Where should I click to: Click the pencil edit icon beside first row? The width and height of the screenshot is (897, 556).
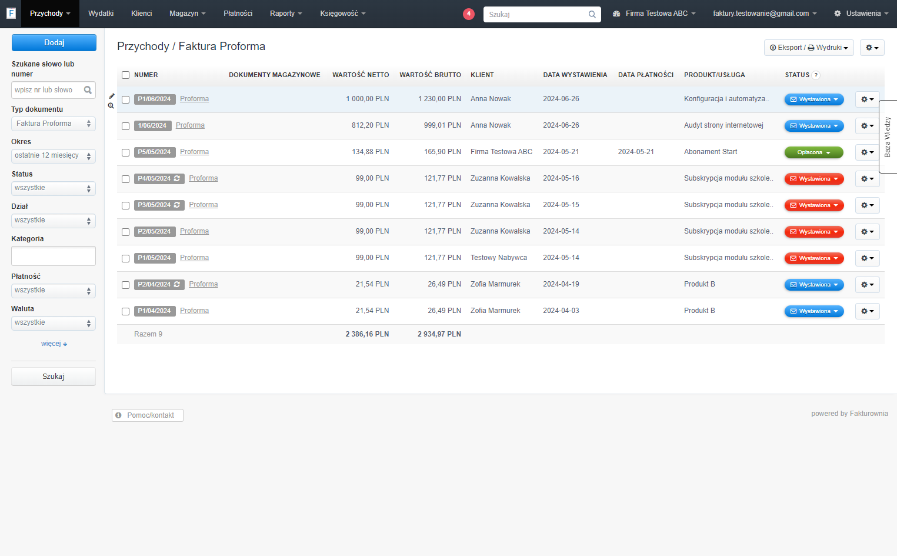point(111,96)
